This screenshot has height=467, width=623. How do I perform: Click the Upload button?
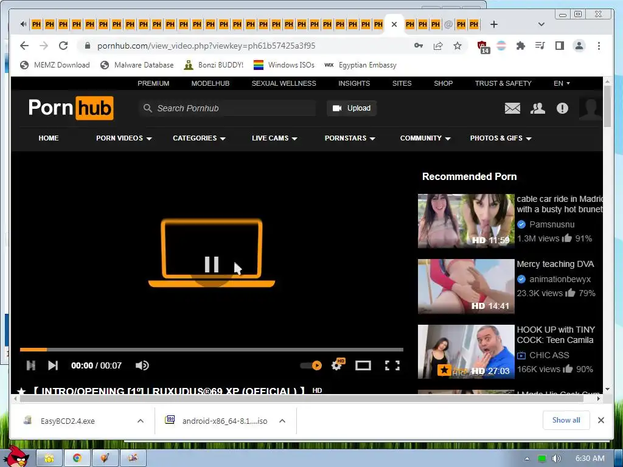[x=352, y=108]
